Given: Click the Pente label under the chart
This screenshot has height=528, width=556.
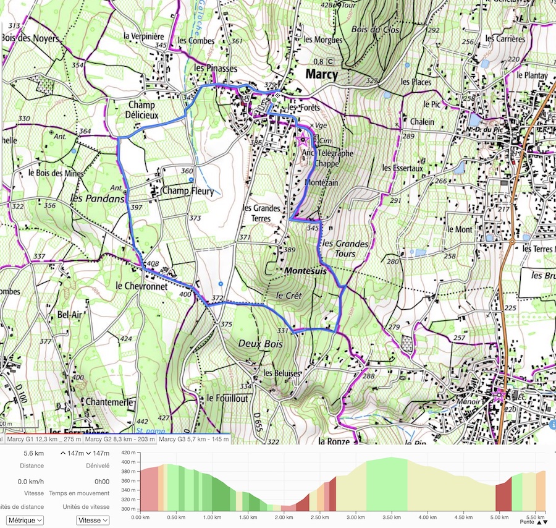Looking at the screenshot, I should [526, 522].
